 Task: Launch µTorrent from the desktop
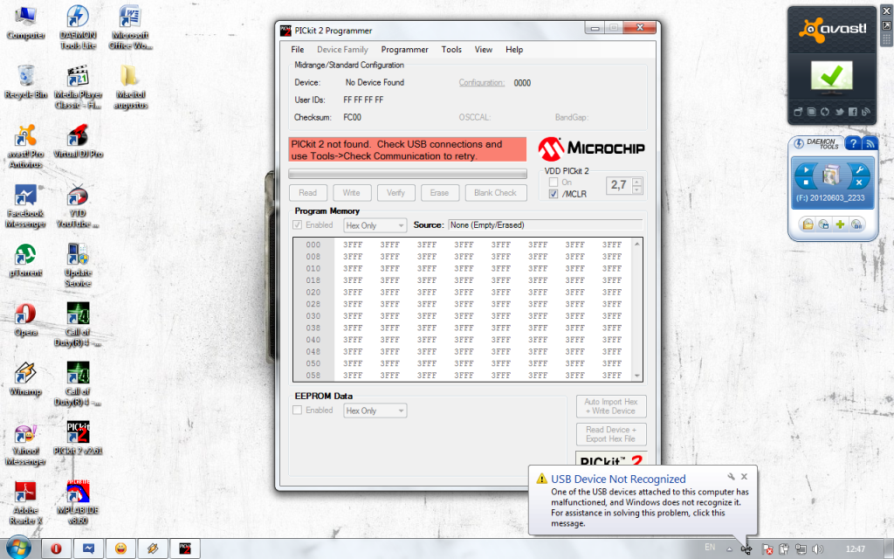click(x=25, y=260)
